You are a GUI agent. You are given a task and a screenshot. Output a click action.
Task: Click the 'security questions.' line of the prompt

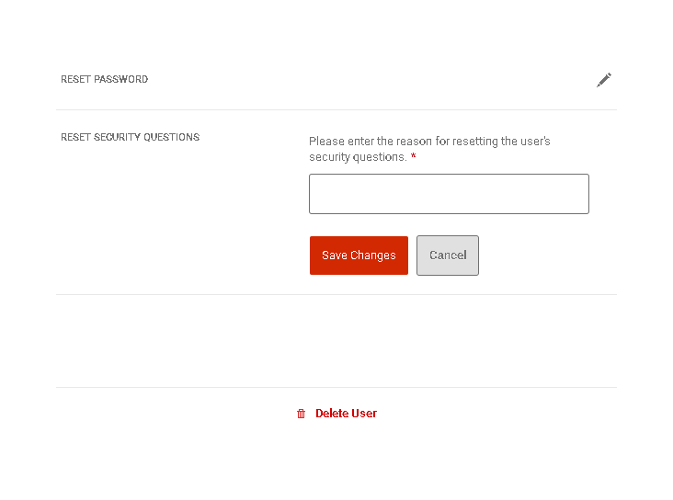point(358,157)
